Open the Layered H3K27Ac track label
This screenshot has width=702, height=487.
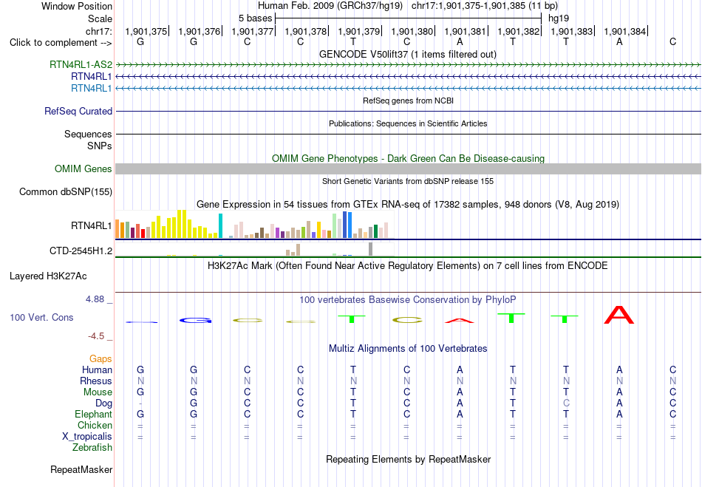click(48, 276)
